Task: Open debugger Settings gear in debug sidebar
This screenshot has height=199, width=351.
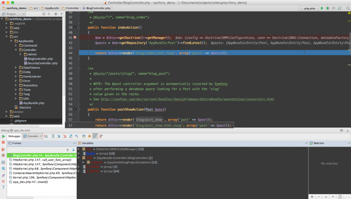Action: [x=3, y=169]
